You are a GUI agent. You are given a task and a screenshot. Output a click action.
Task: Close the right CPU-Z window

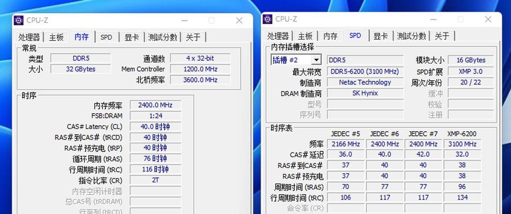click(x=488, y=19)
